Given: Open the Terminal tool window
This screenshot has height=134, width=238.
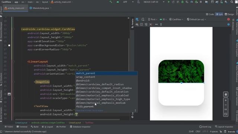Looking at the screenshot, I should 22,127.
